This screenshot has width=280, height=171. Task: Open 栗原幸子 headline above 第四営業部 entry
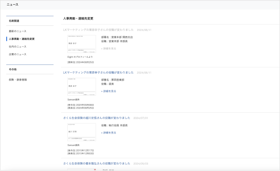99,72
